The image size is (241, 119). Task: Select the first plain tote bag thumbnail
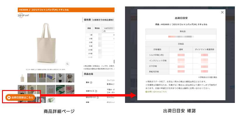tap(22, 78)
